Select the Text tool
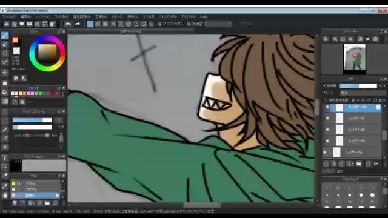The image size is (388, 218). (x=5, y=158)
